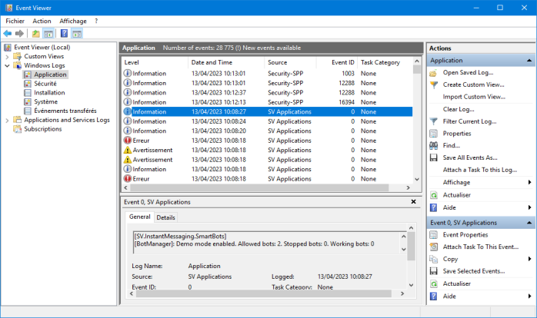
Task: Open the Fichier menu
Action: [x=15, y=22]
